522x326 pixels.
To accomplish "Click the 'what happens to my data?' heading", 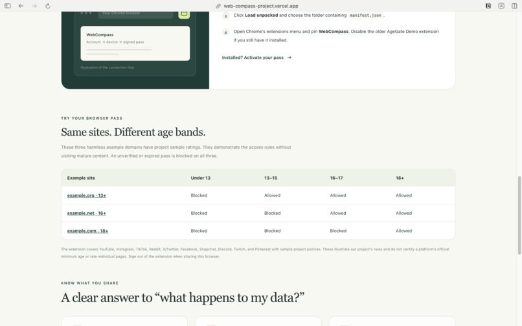I will pos(183,298).
